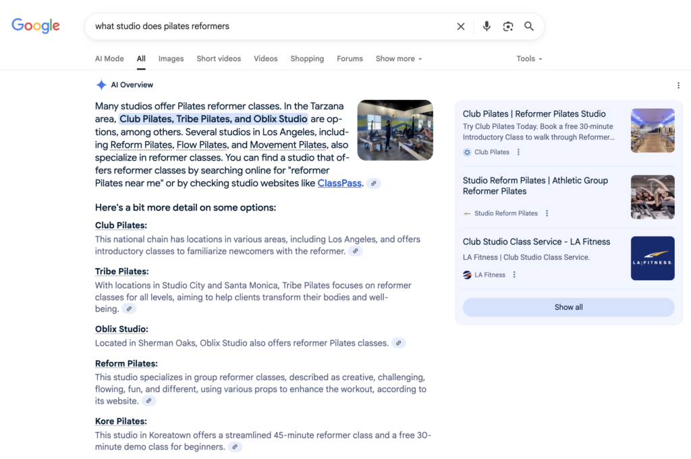The height and width of the screenshot is (459, 691).
Task: Click the Google logo
Action: pyautogui.click(x=36, y=26)
